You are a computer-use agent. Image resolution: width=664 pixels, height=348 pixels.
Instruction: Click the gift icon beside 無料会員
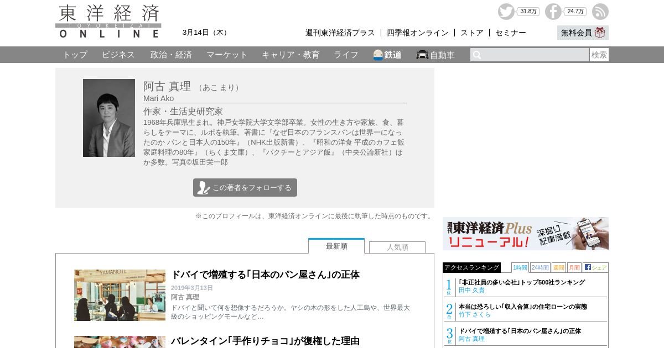click(600, 33)
